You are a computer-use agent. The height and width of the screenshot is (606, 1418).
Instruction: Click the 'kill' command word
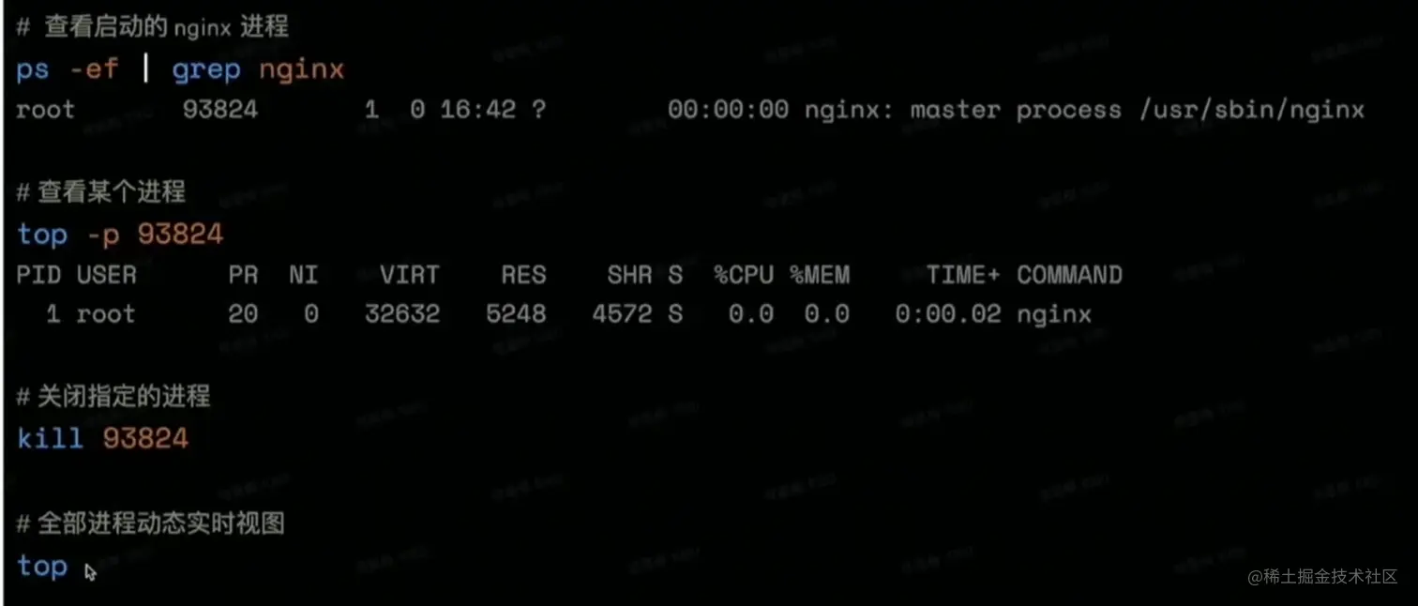50,437
